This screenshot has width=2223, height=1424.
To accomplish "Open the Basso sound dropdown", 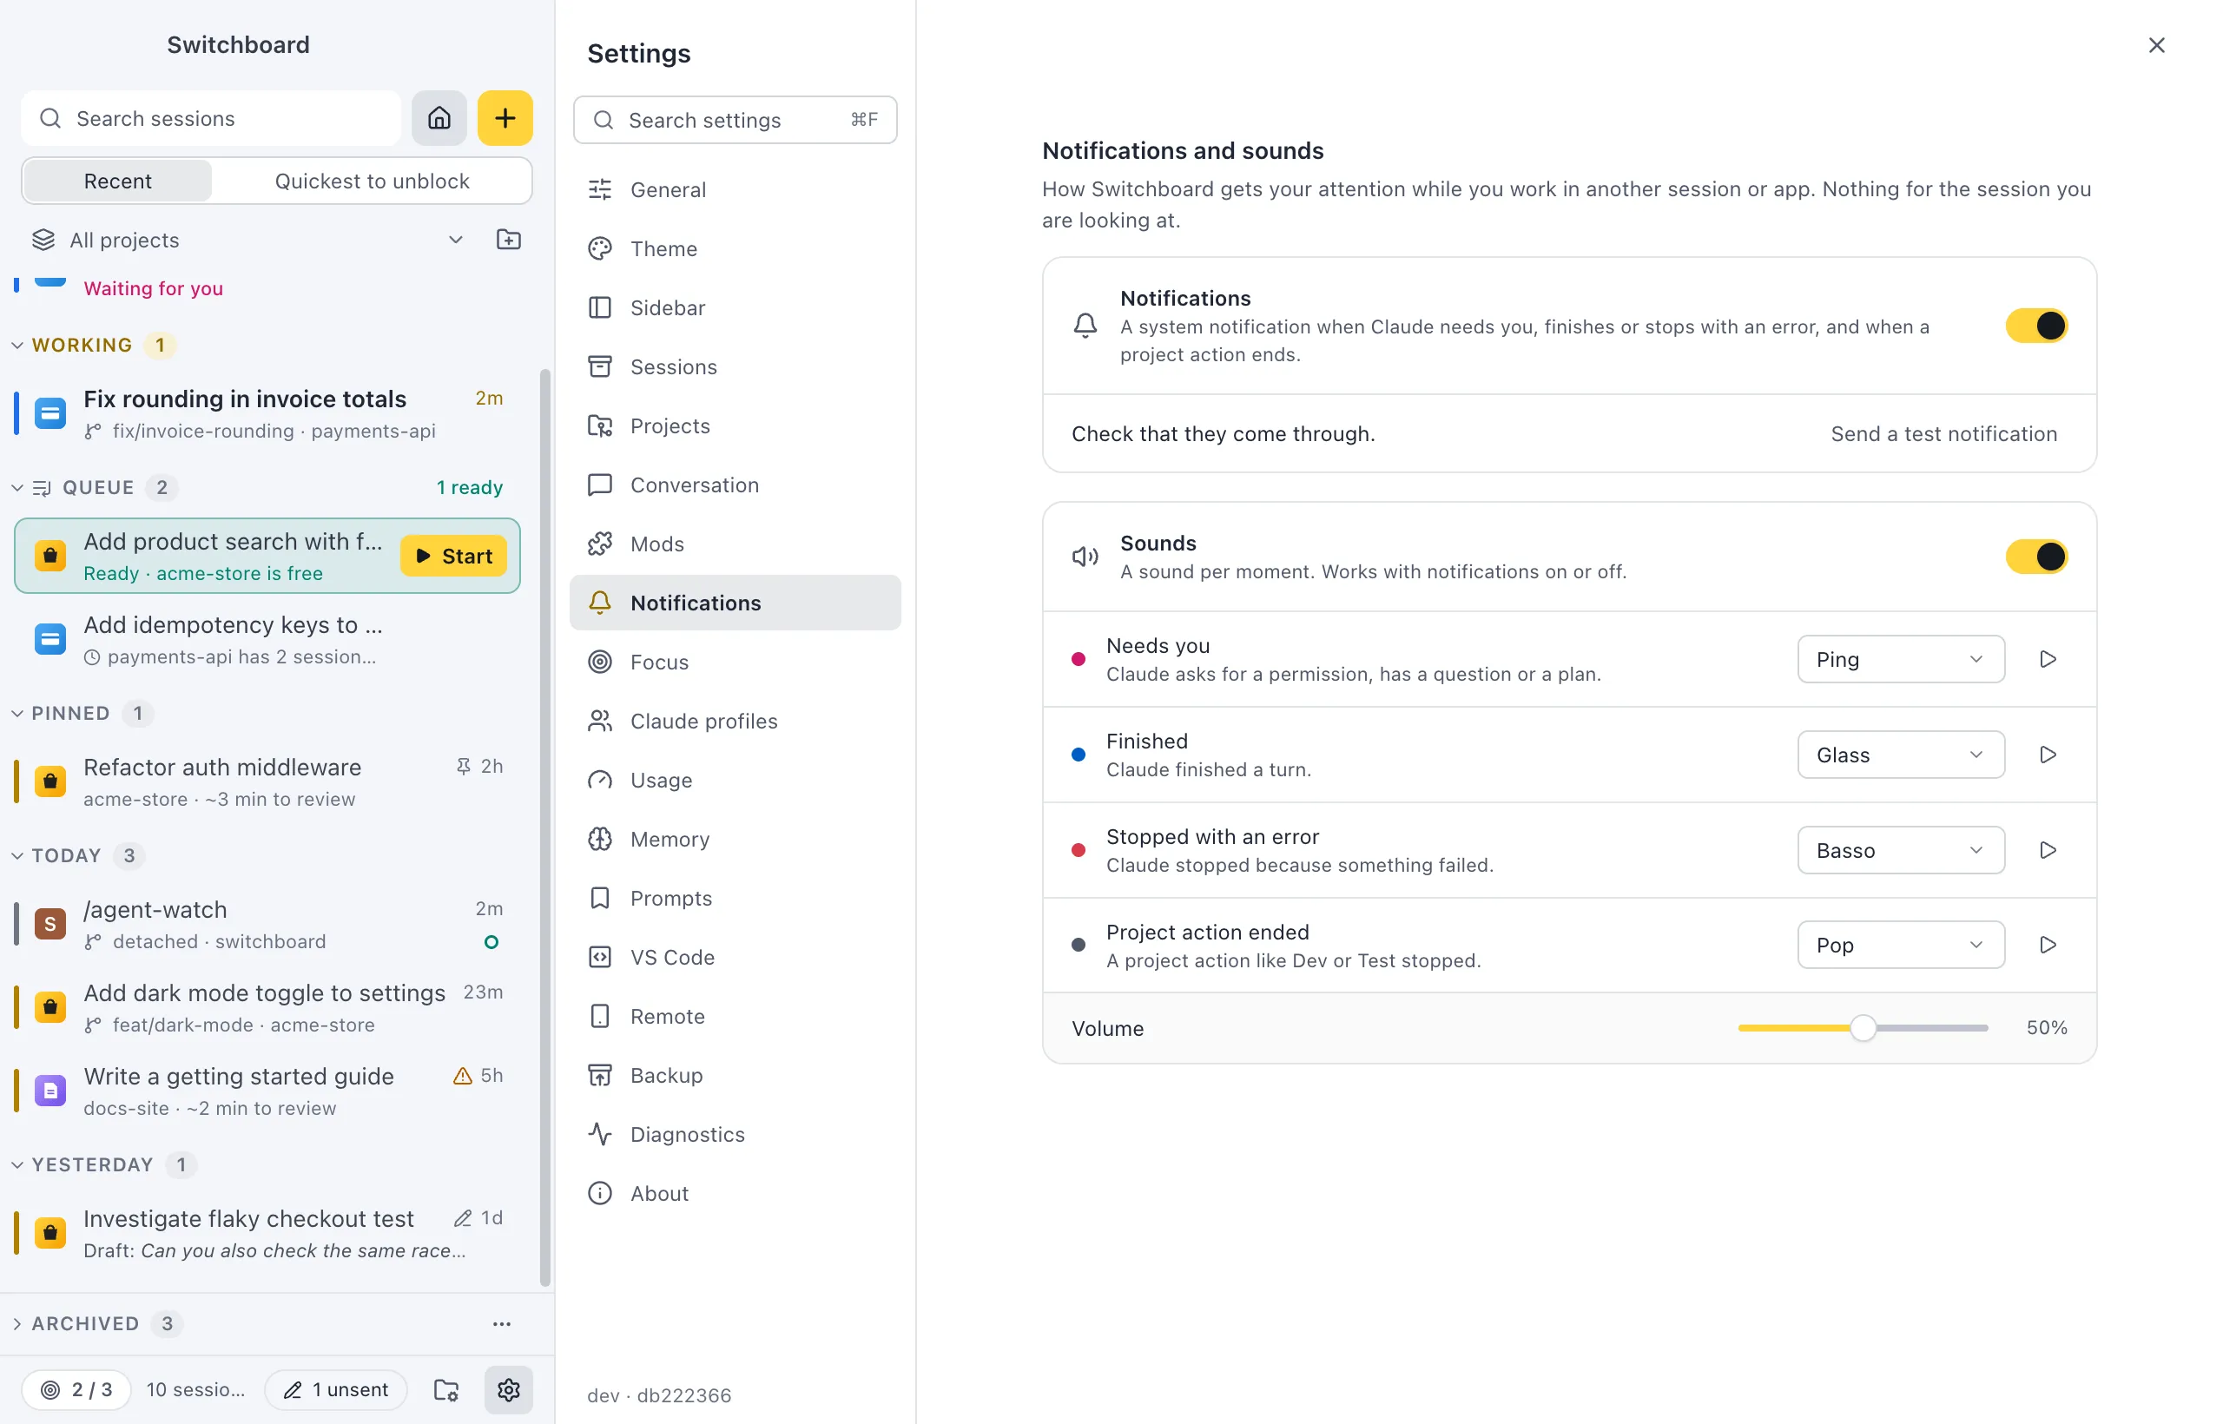I will [1900, 850].
